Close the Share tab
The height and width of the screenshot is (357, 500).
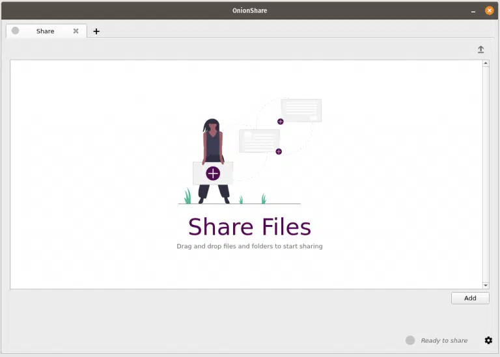click(76, 31)
